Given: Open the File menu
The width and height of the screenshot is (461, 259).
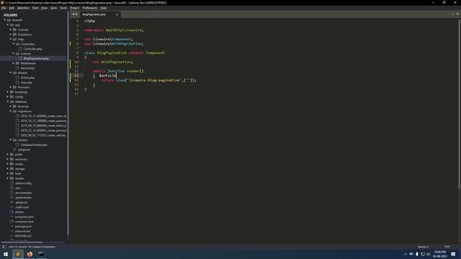Looking at the screenshot, I should pos(4,8).
